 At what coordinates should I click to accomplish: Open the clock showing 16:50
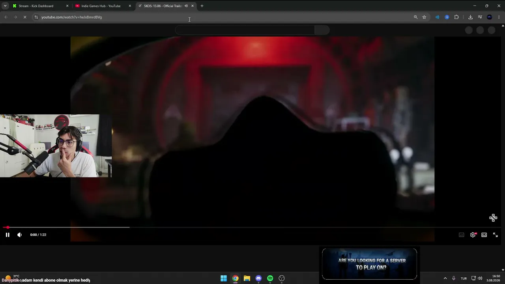(494, 278)
